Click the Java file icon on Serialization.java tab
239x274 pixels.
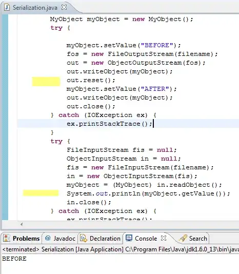tap(7, 7)
